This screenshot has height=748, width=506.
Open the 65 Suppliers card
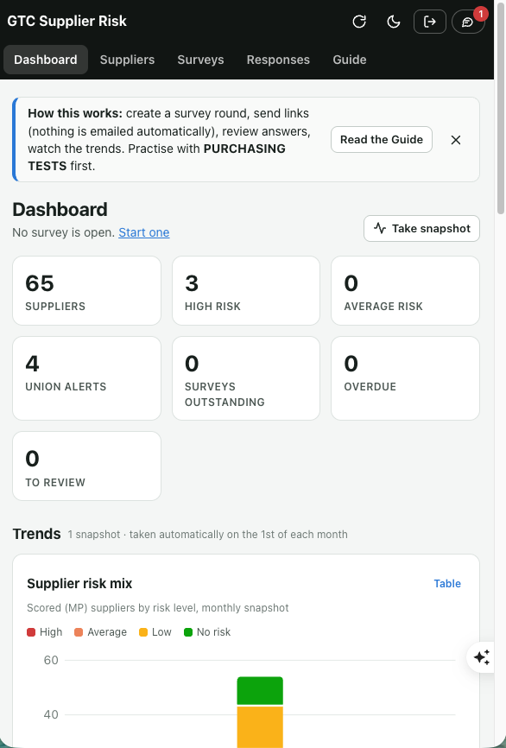point(87,291)
